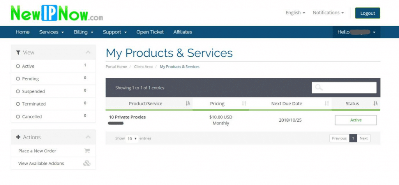Open the Client Area breadcrumb link
Screen dimensions: 399x185
coord(143,67)
